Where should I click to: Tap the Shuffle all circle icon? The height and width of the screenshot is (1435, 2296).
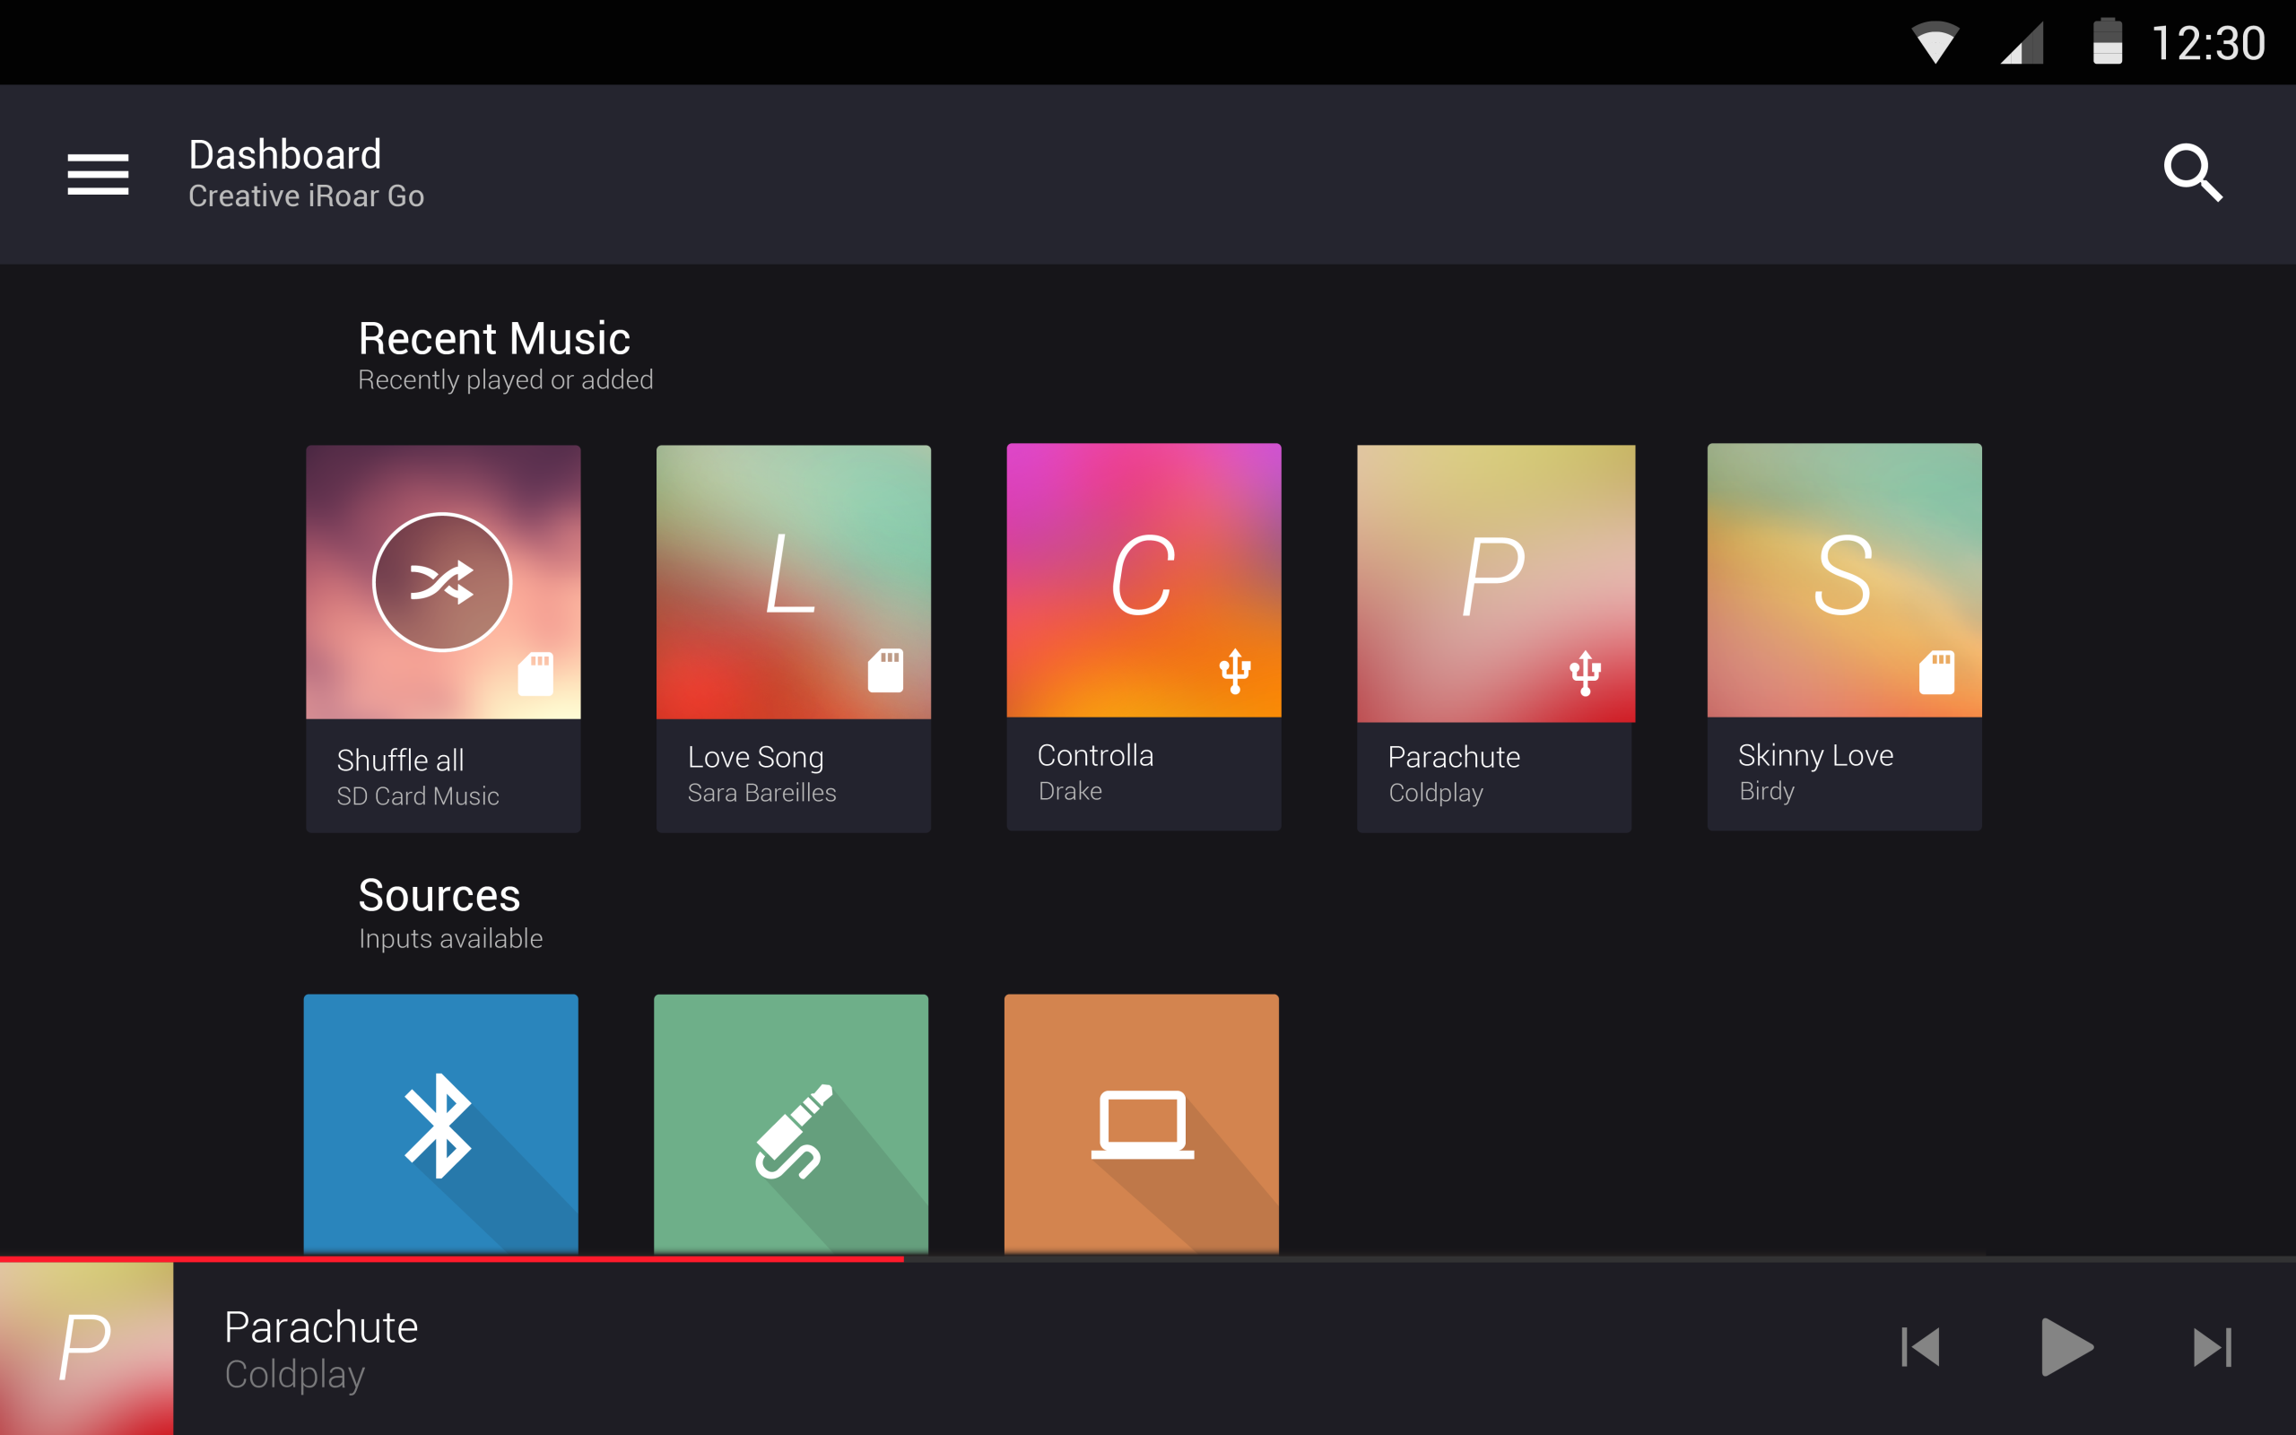coord(442,582)
